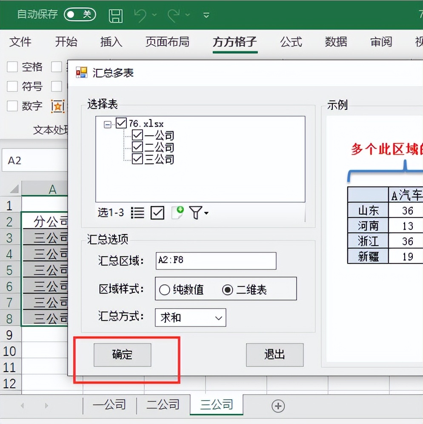Click the check-all icon below the sheet list

157,212
